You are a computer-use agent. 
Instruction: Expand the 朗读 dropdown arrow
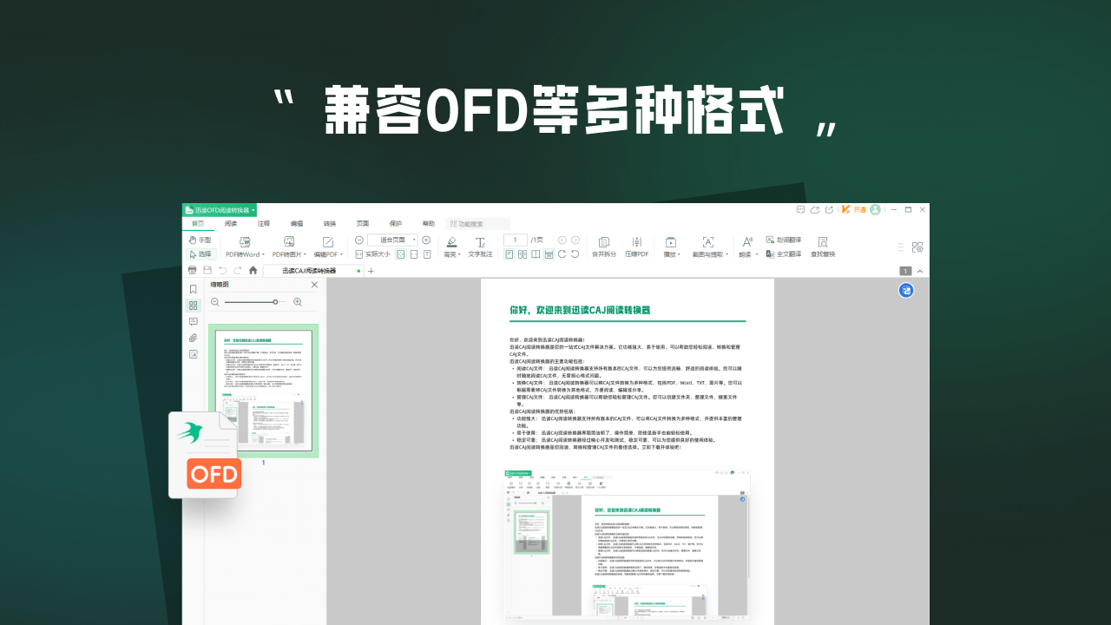[757, 254]
